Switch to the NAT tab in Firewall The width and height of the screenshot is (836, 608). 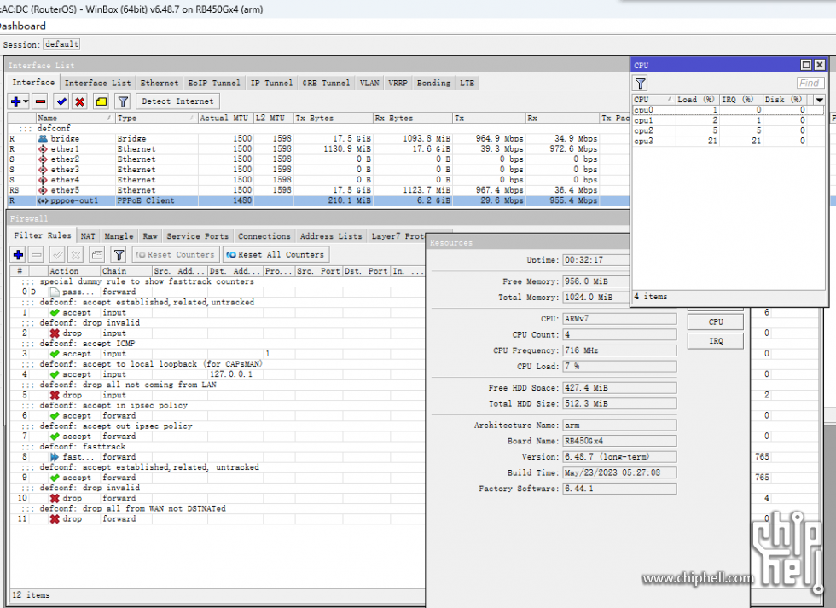click(x=88, y=236)
